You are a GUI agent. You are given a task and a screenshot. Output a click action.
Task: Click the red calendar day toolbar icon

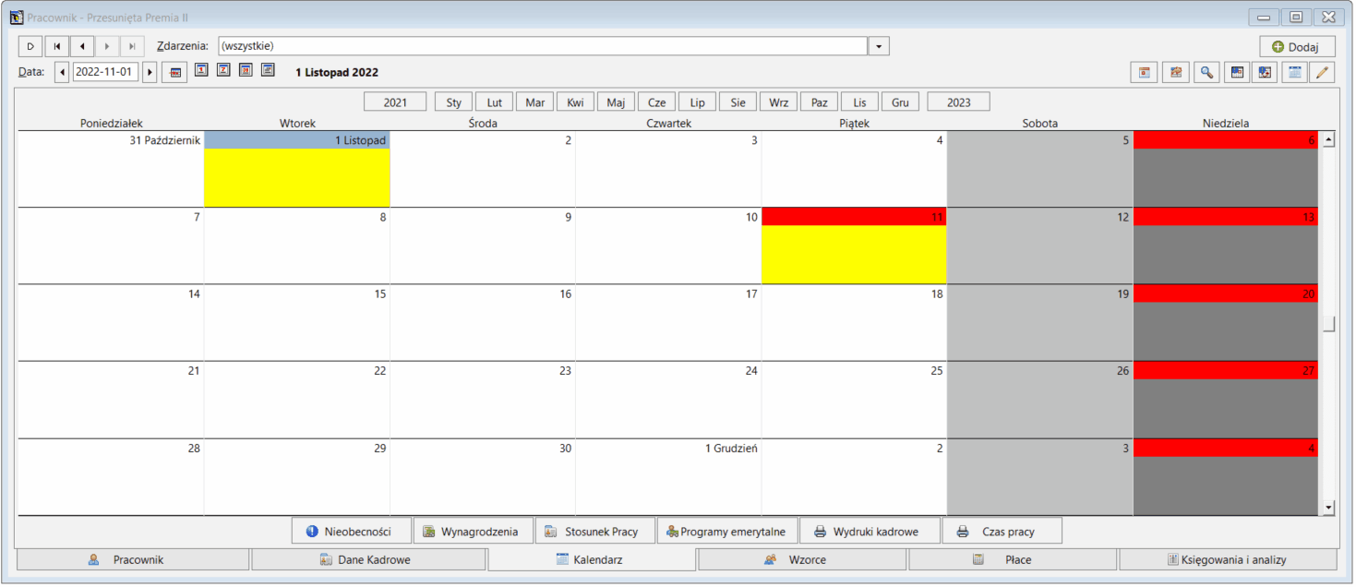[x=1145, y=73]
